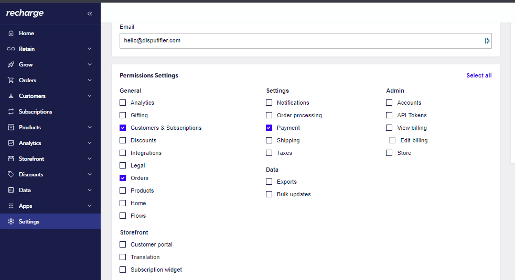The width and height of the screenshot is (515, 280).
Task: Click the Grow rocket icon
Action: pos(11,64)
